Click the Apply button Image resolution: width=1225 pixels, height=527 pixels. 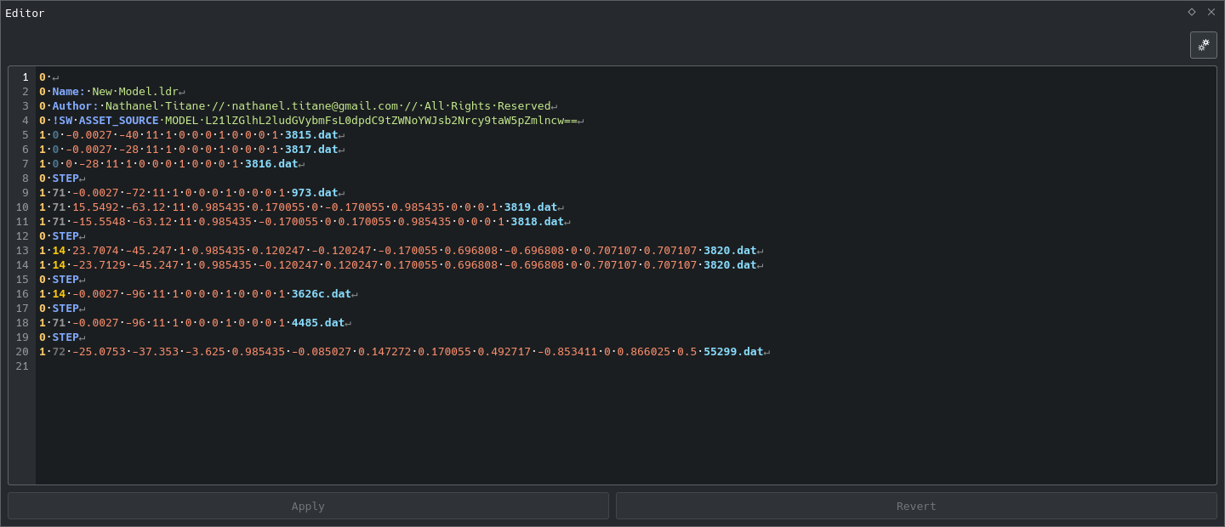tap(308, 506)
